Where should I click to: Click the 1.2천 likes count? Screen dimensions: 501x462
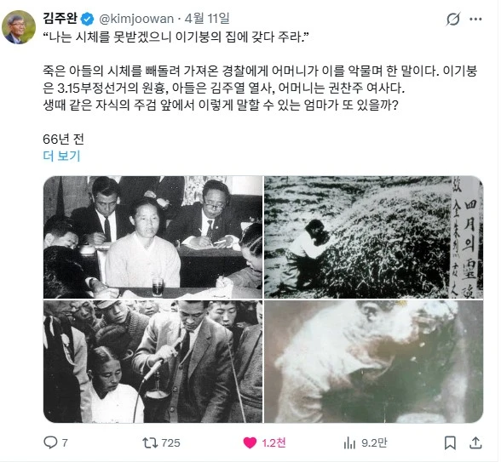tap(274, 442)
